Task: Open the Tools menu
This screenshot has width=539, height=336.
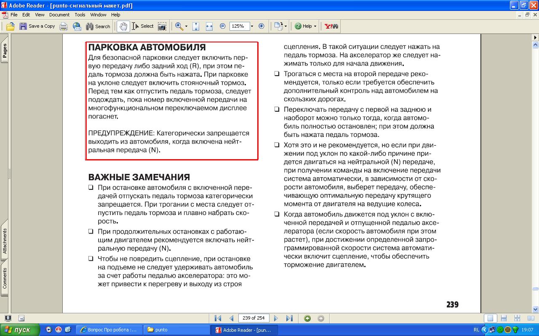Action: (x=80, y=15)
